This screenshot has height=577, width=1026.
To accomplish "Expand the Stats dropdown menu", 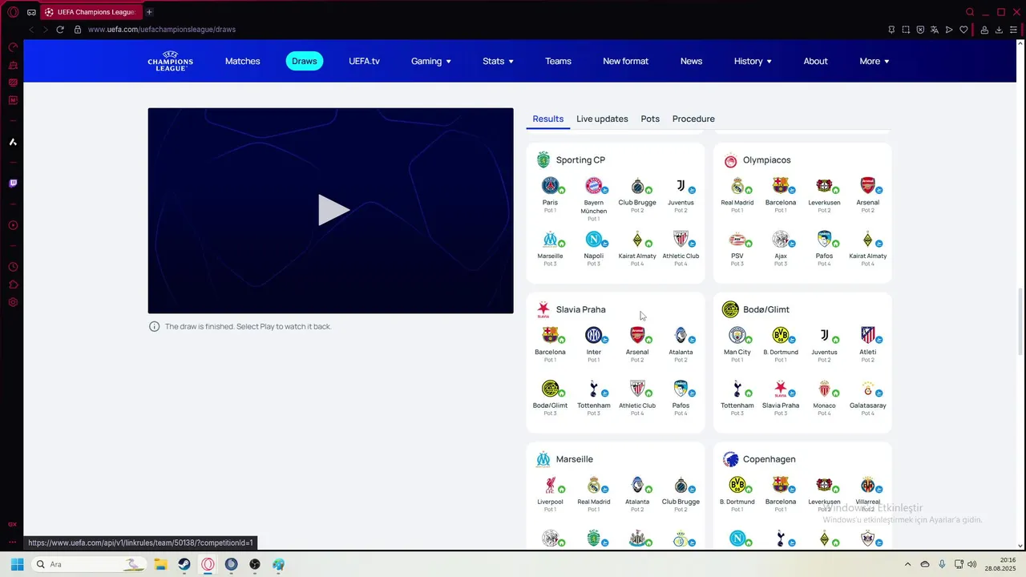I will 498,61.
